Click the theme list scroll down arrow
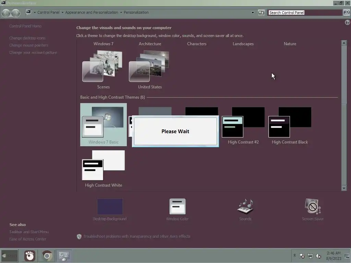The height and width of the screenshot is (263, 351). click(344, 188)
